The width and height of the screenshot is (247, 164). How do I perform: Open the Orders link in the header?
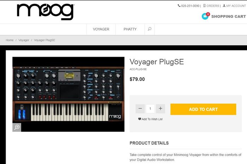[213, 6]
